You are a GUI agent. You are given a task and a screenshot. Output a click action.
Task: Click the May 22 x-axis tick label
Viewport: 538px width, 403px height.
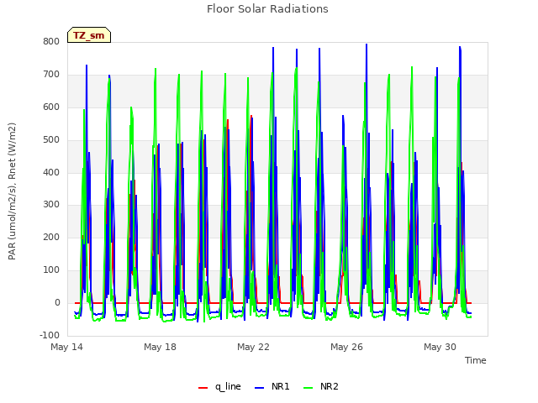(x=253, y=347)
